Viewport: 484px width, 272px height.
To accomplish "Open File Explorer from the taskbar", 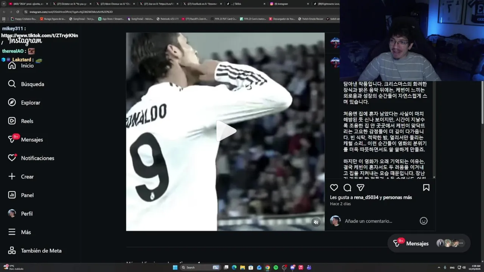I will click(x=242, y=267).
